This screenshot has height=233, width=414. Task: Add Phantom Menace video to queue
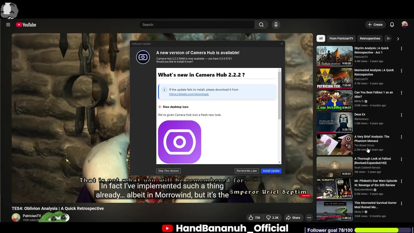(348, 147)
